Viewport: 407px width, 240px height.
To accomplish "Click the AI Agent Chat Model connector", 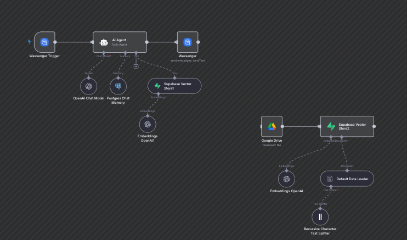I will [x=103, y=53].
